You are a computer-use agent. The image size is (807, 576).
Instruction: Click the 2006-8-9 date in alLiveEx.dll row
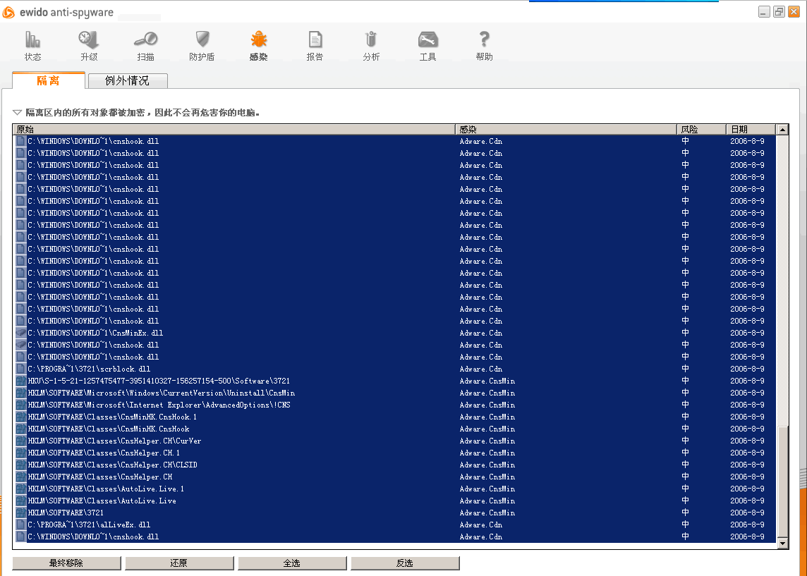tap(747, 525)
